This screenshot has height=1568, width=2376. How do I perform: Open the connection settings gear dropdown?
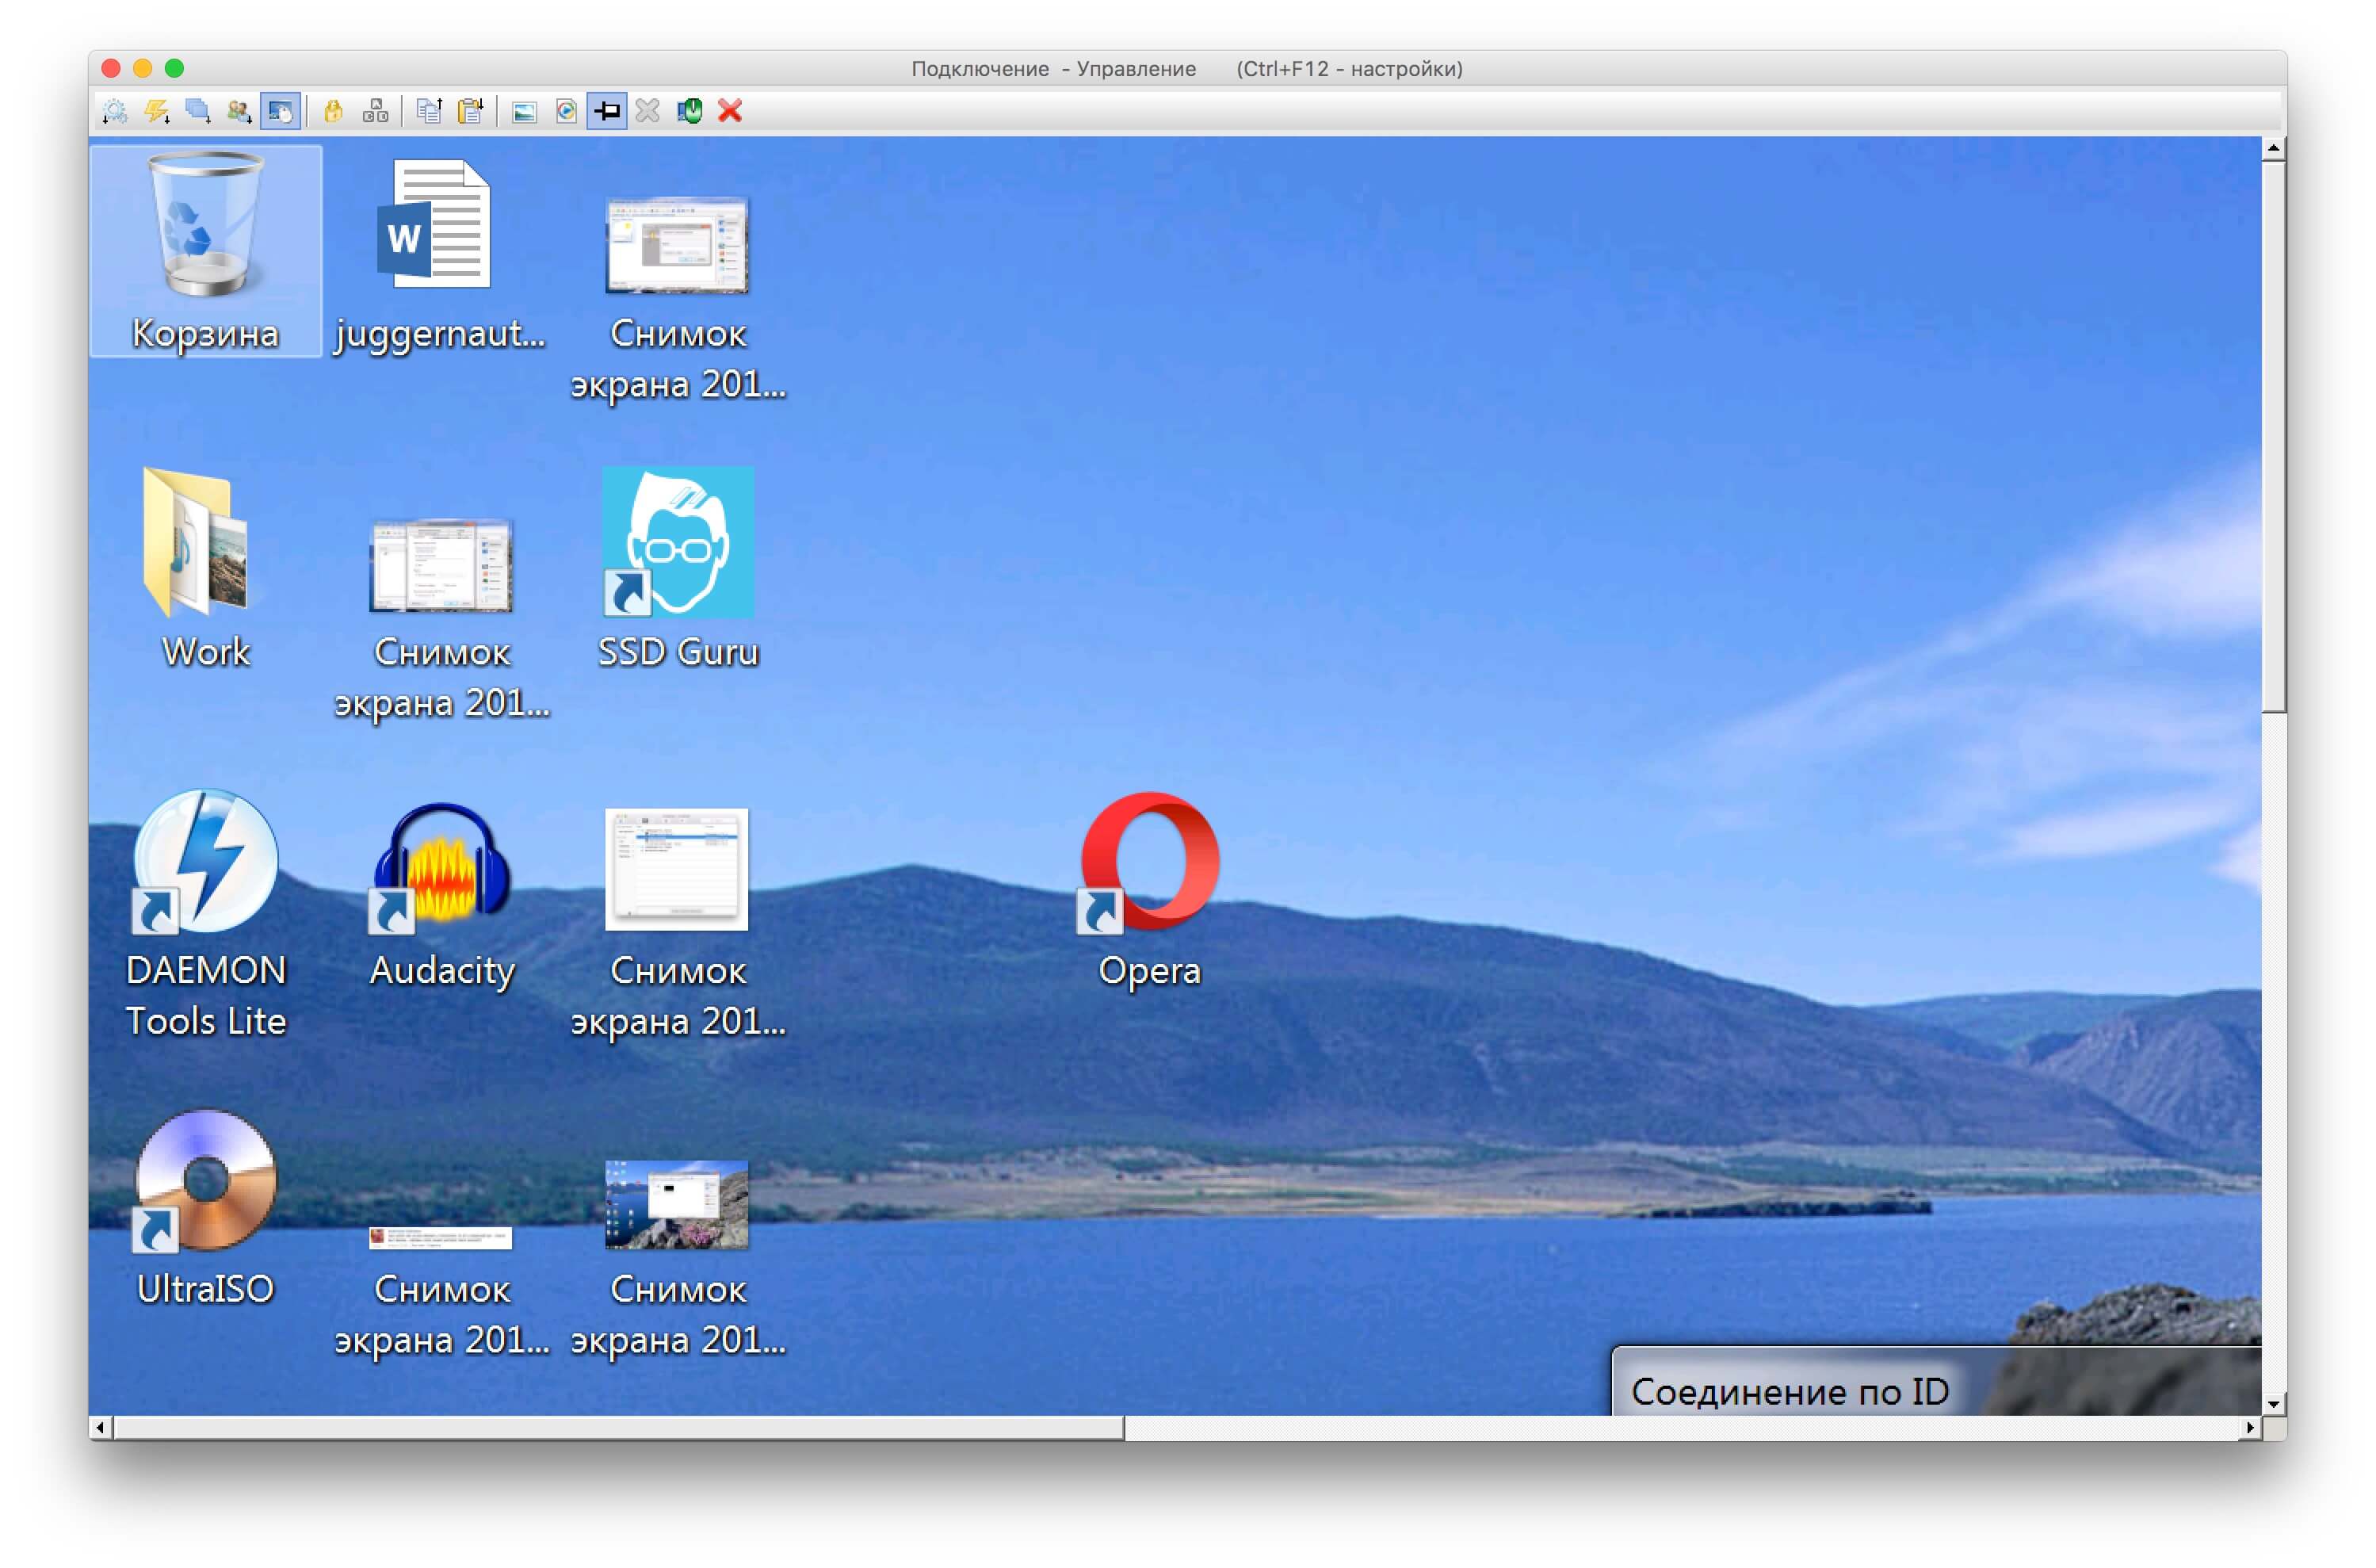click(x=115, y=111)
